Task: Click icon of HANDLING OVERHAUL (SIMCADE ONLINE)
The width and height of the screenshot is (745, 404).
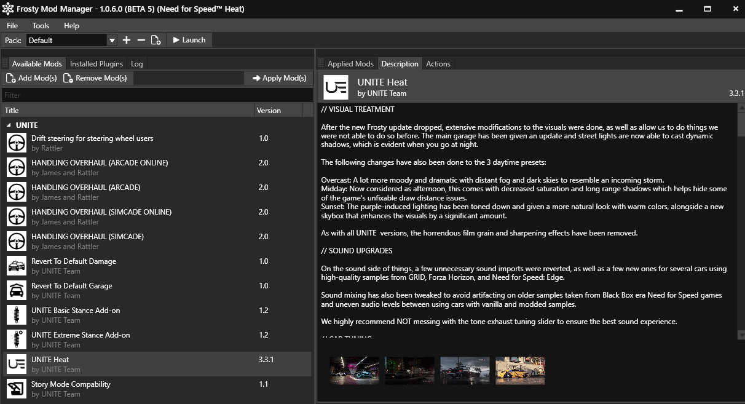Action: pyautogui.click(x=17, y=217)
